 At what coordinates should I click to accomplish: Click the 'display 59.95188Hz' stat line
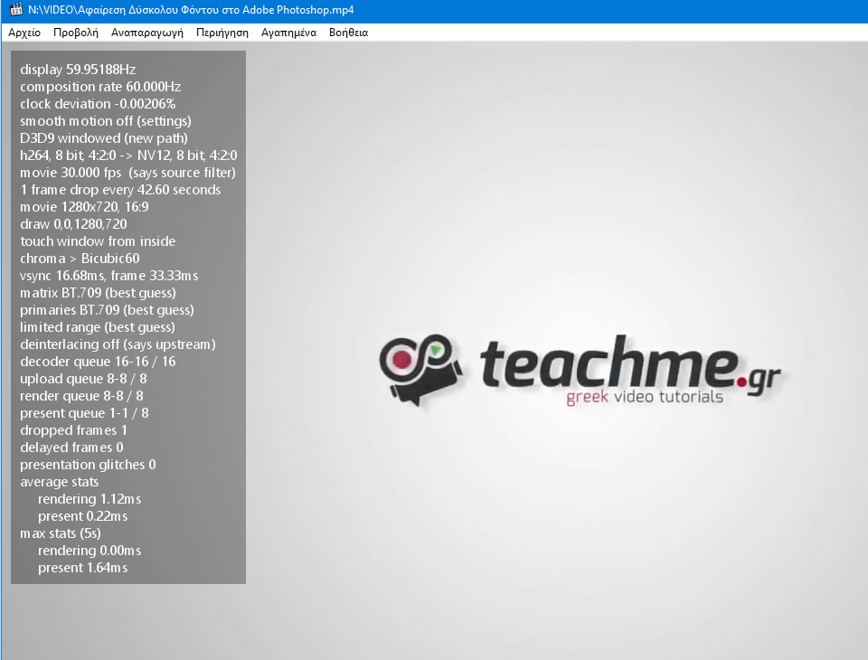coord(78,70)
